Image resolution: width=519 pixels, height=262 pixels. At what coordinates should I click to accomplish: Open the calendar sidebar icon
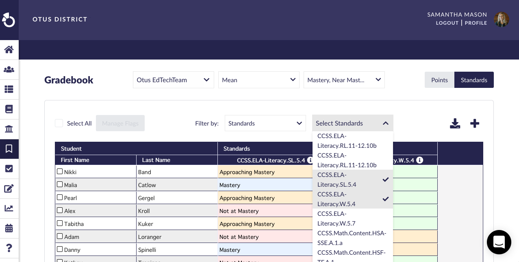coord(9,228)
